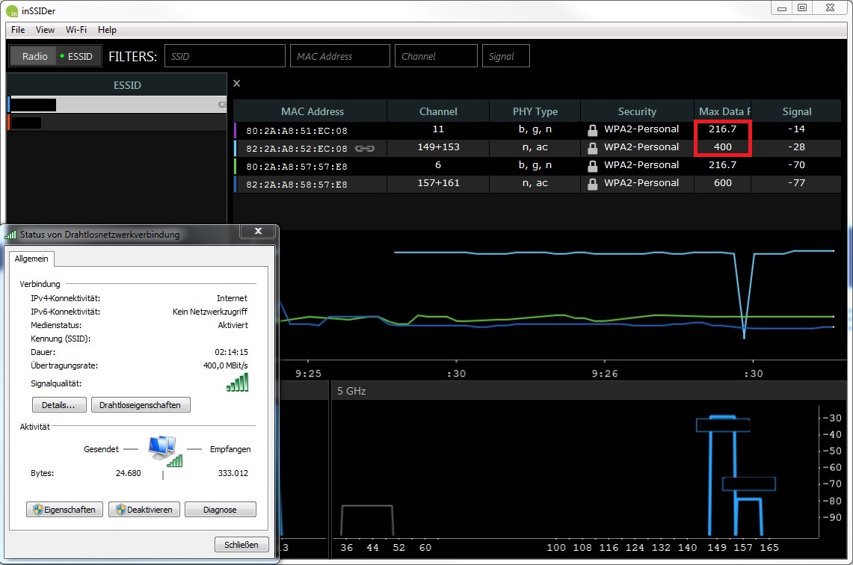Click the gray network shape at channel 44
This screenshot has width=853, height=565.
[x=366, y=520]
